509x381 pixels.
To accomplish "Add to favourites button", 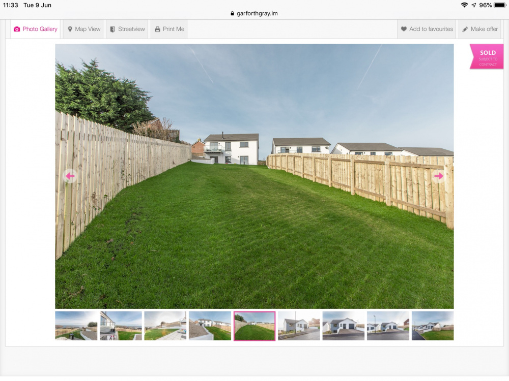I will (427, 29).
